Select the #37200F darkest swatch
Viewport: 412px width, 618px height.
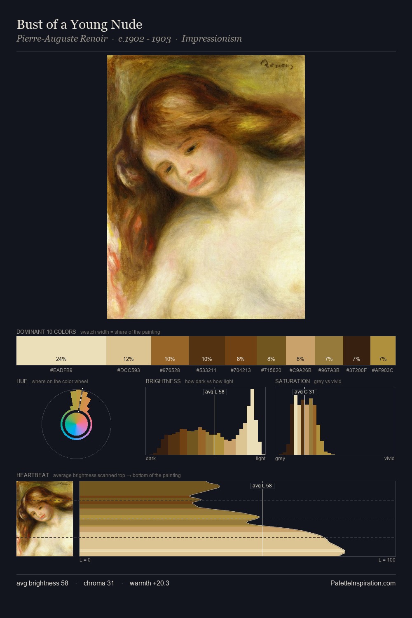tap(357, 351)
